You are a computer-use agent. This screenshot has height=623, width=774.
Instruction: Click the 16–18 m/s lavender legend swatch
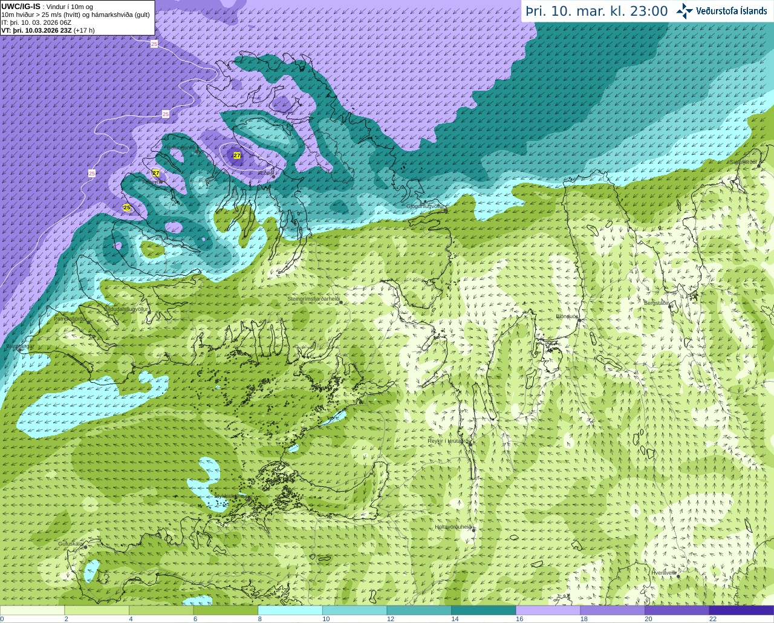pos(548,610)
